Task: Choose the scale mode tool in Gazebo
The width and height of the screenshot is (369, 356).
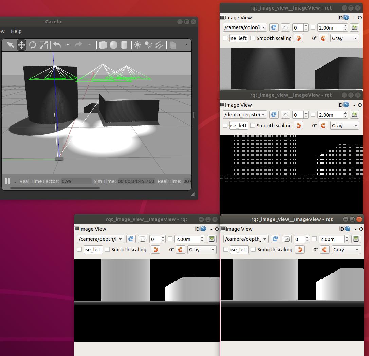Action: 44,45
